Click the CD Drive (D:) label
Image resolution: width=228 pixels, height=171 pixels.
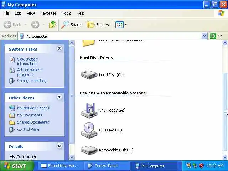(110, 130)
